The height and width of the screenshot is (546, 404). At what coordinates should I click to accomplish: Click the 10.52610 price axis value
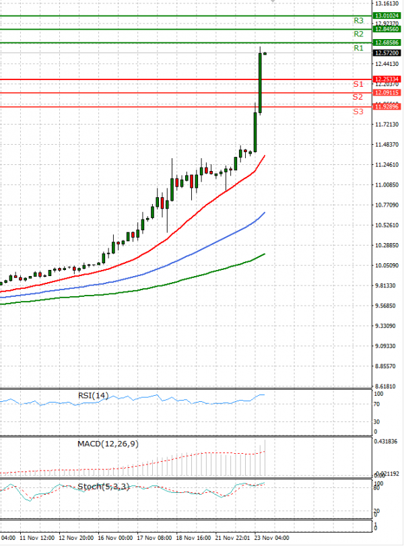pyautogui.click(x=386, y=226)
